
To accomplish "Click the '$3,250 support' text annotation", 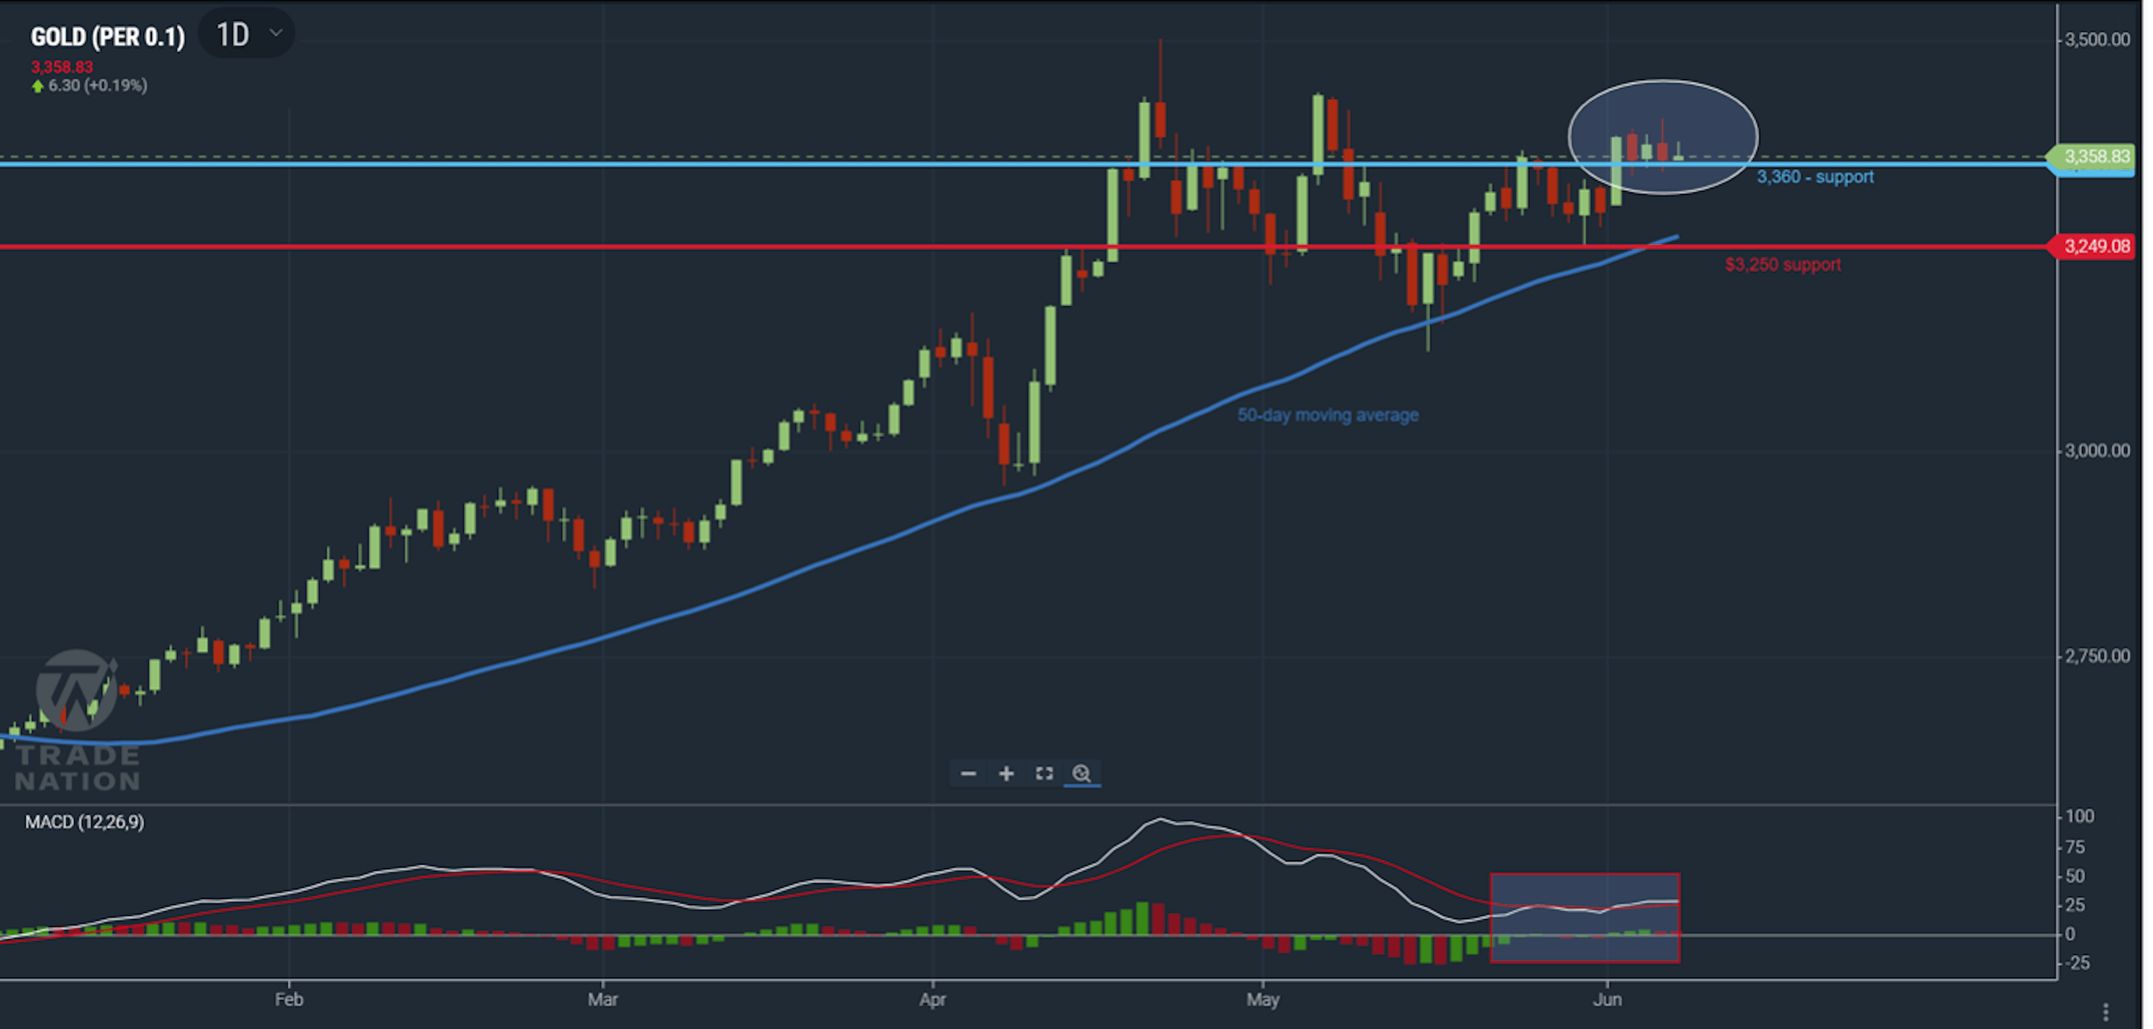I will tap(1782, 265).
